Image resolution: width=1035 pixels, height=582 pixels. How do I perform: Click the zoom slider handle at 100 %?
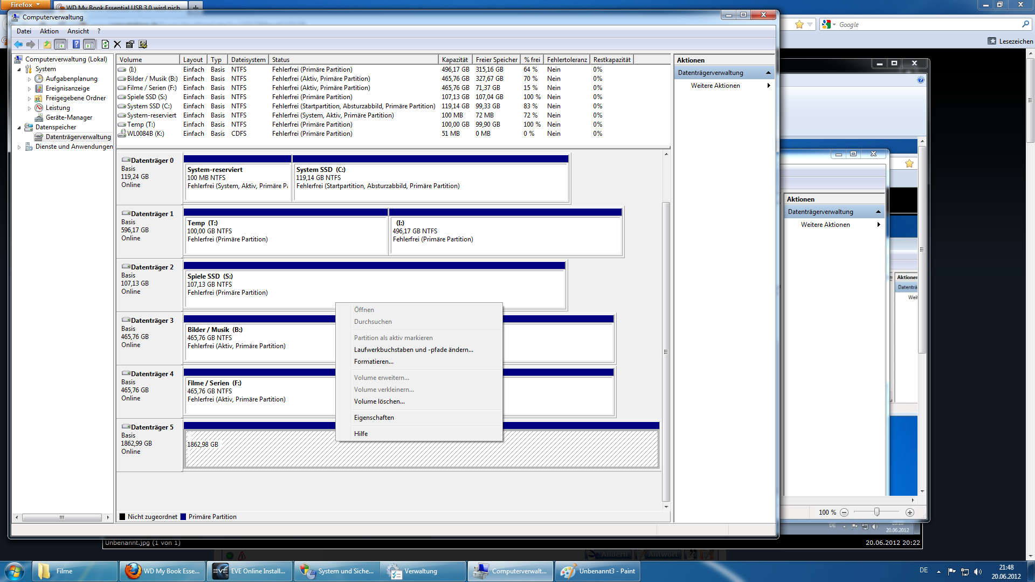877,512
